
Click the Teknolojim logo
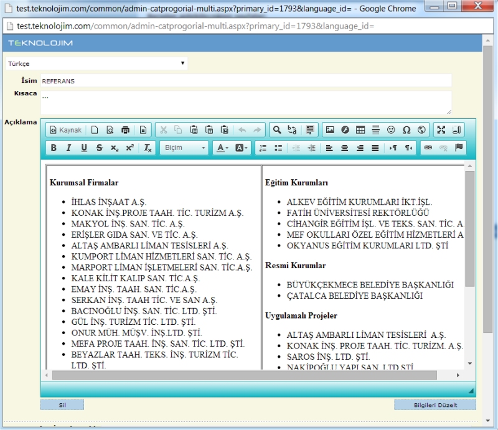pyautogui.click(x=40, y=43)
